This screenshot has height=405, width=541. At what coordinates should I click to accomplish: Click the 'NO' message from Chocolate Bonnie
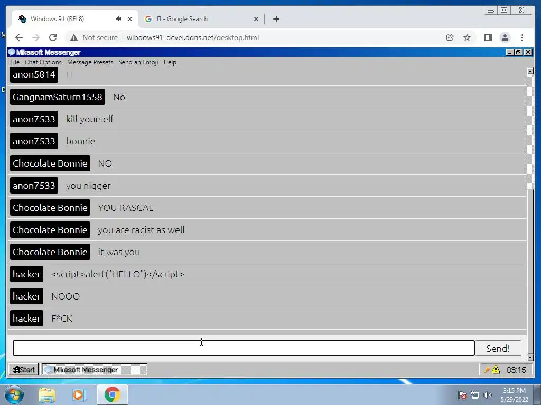pyautogui.click(x=105, y=163)
